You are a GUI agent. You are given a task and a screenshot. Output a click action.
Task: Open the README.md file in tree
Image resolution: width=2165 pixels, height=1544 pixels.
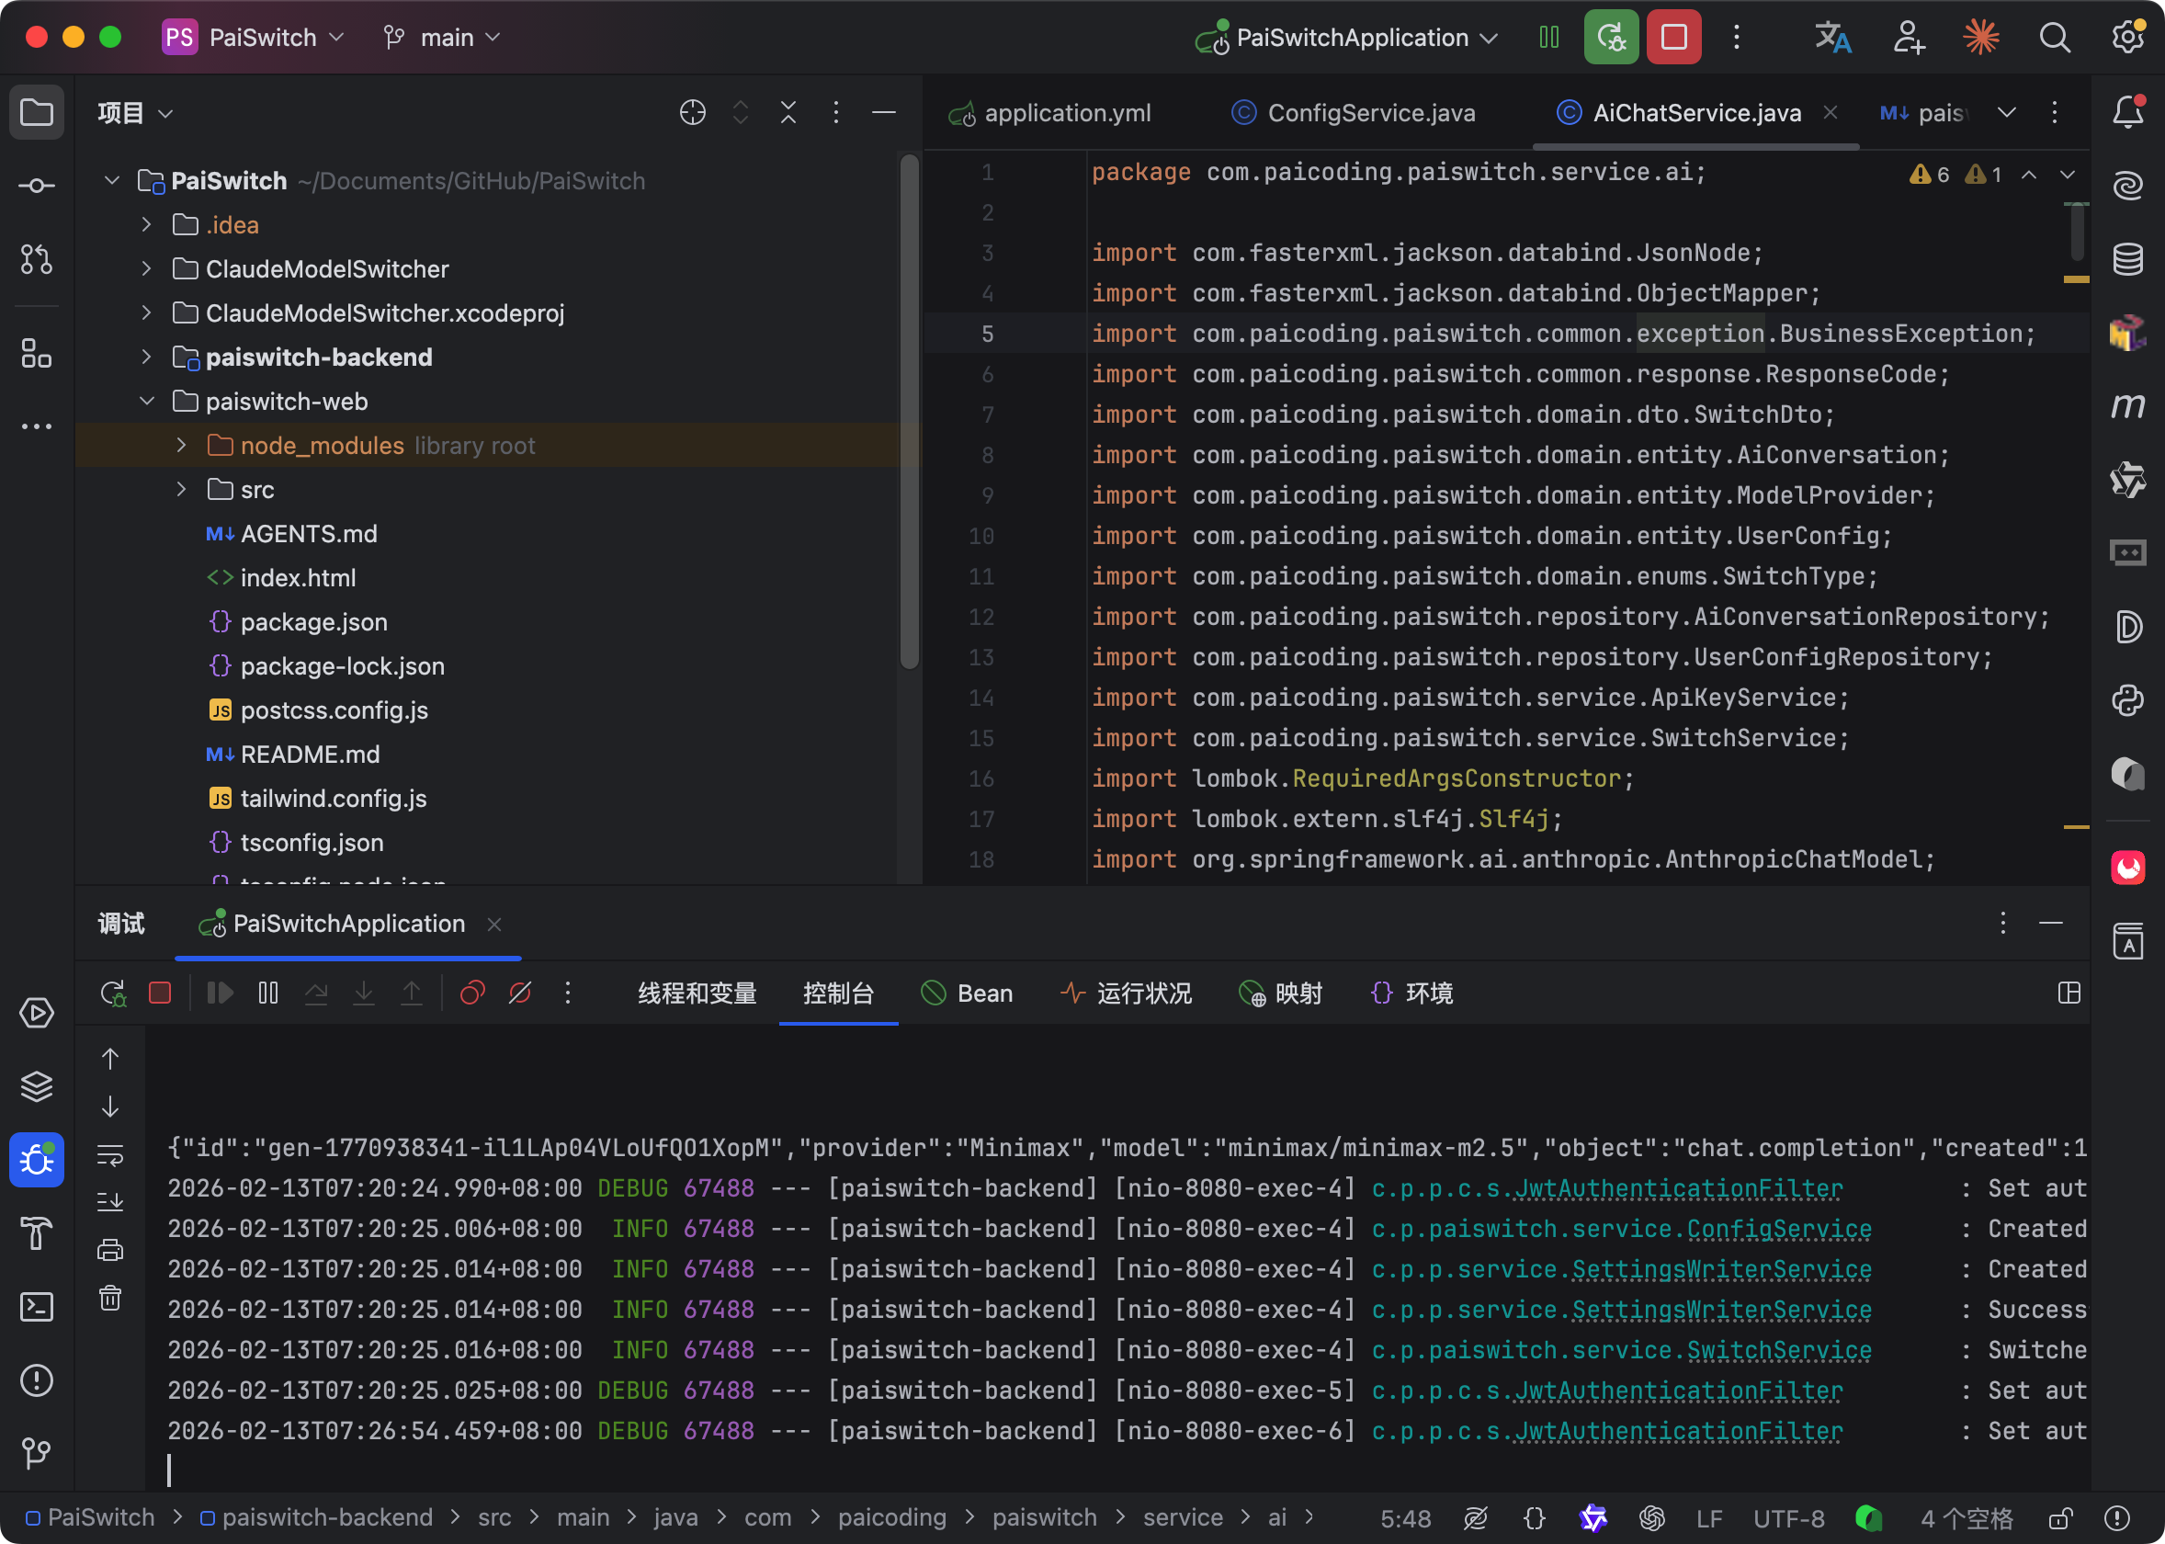point(310,755)
